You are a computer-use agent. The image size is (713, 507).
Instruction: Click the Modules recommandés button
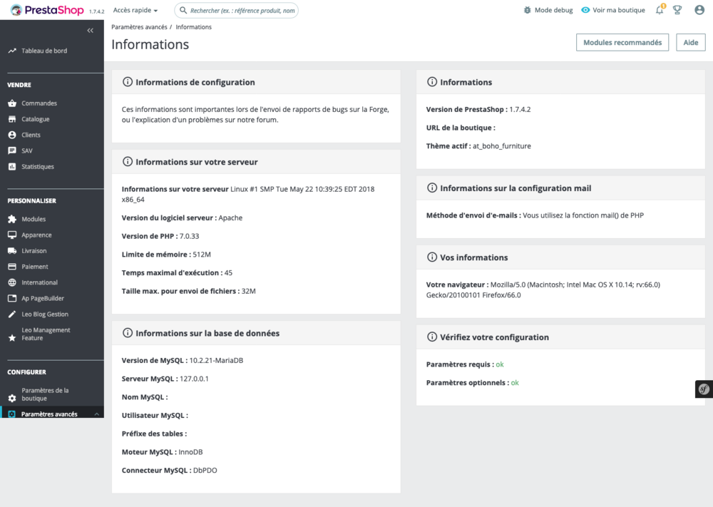click(623, 42)
